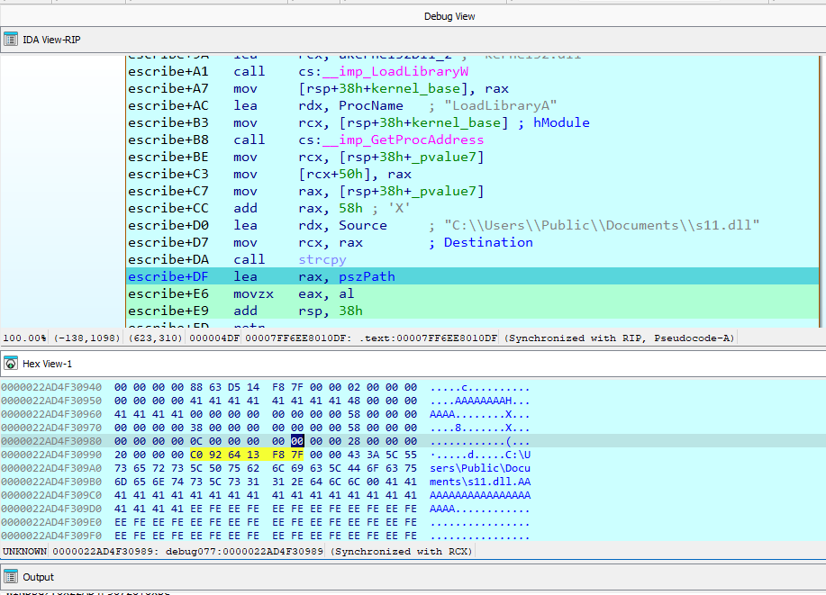
Task: Select the Hex View-1 tab title
Action: (47, 364)
